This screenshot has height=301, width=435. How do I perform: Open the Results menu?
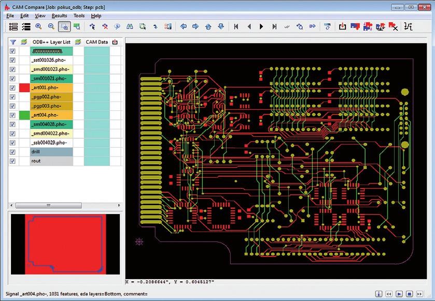tap(59, 16)
